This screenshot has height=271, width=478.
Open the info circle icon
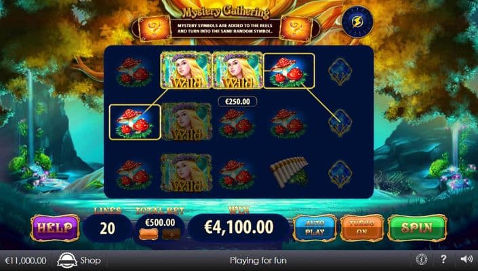point(422,259)
